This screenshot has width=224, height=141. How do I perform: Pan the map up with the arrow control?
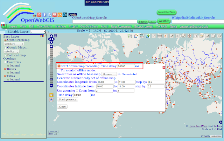point(51,36)
